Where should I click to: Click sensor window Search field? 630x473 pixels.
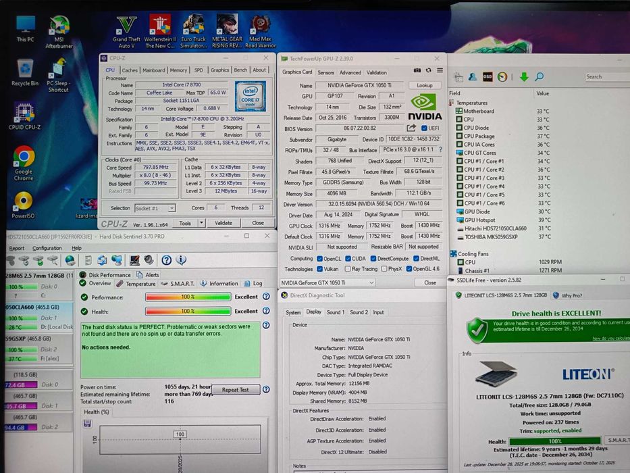[x=606, y=76]
